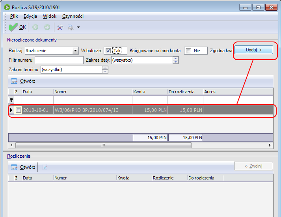Expand the print options dropdown arrow
Viewport: 281px width, 217px height.
click(x=78, y=27)
